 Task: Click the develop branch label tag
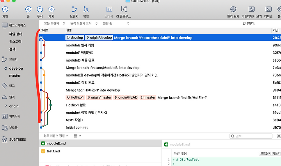click(x=75, y=38)
